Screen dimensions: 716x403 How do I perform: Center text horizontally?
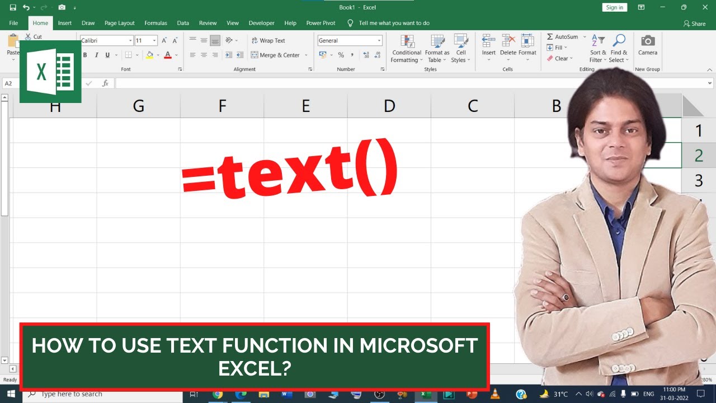point(204,55)
